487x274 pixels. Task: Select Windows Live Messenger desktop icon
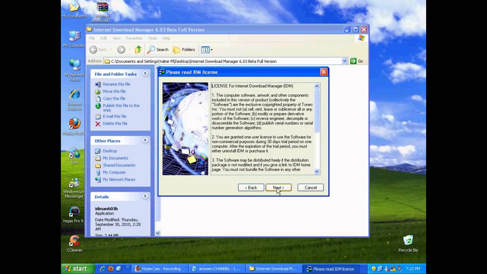tap(74, 188)
